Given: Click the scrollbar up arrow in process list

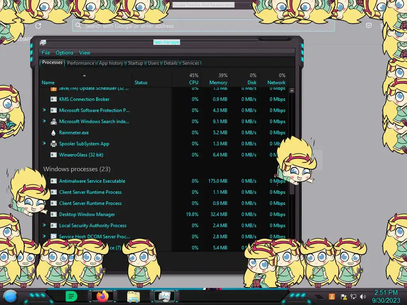Looking at the screenshot, I should [x=292, y=91].
